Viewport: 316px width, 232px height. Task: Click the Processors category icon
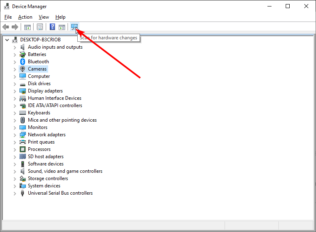[x=23, y=149]
